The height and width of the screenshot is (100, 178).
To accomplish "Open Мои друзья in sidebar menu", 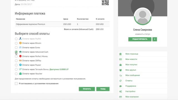I will click(x=131, y=70).
